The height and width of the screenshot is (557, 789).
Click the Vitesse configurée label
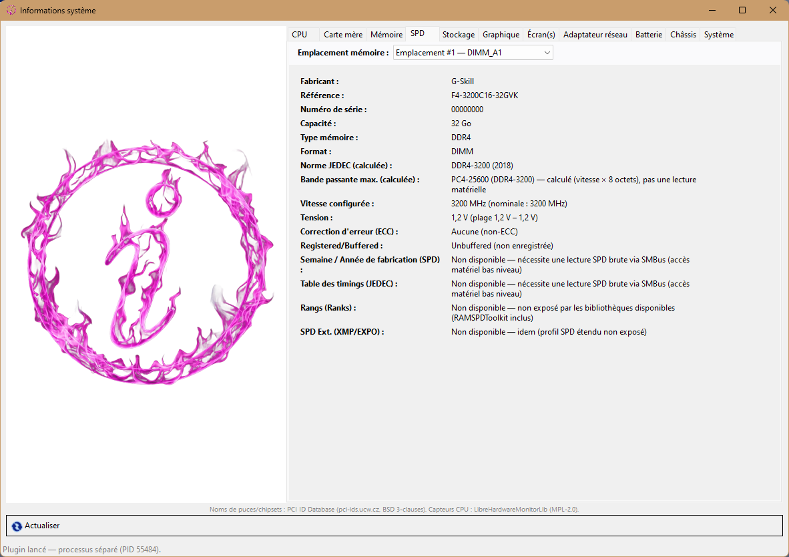click(x=337, y=204)
